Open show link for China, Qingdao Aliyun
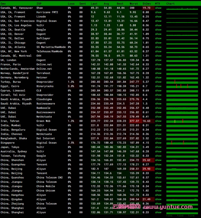The height and width of the screenshot is (218, 201). pos(158,199)
